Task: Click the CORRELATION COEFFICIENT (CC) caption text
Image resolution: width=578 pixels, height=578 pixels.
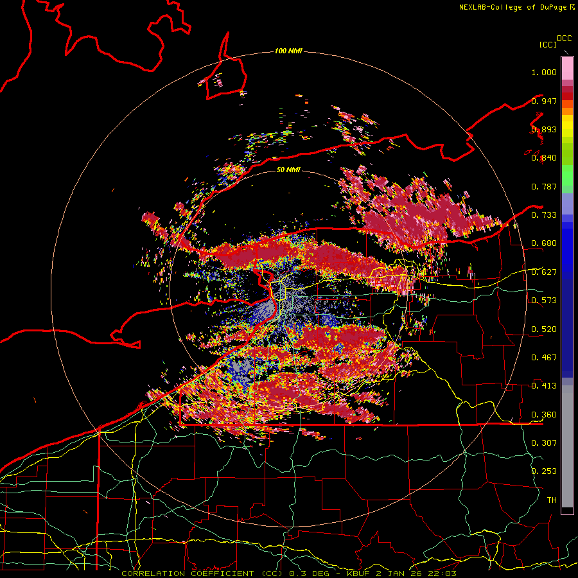Action: point(202,574)
